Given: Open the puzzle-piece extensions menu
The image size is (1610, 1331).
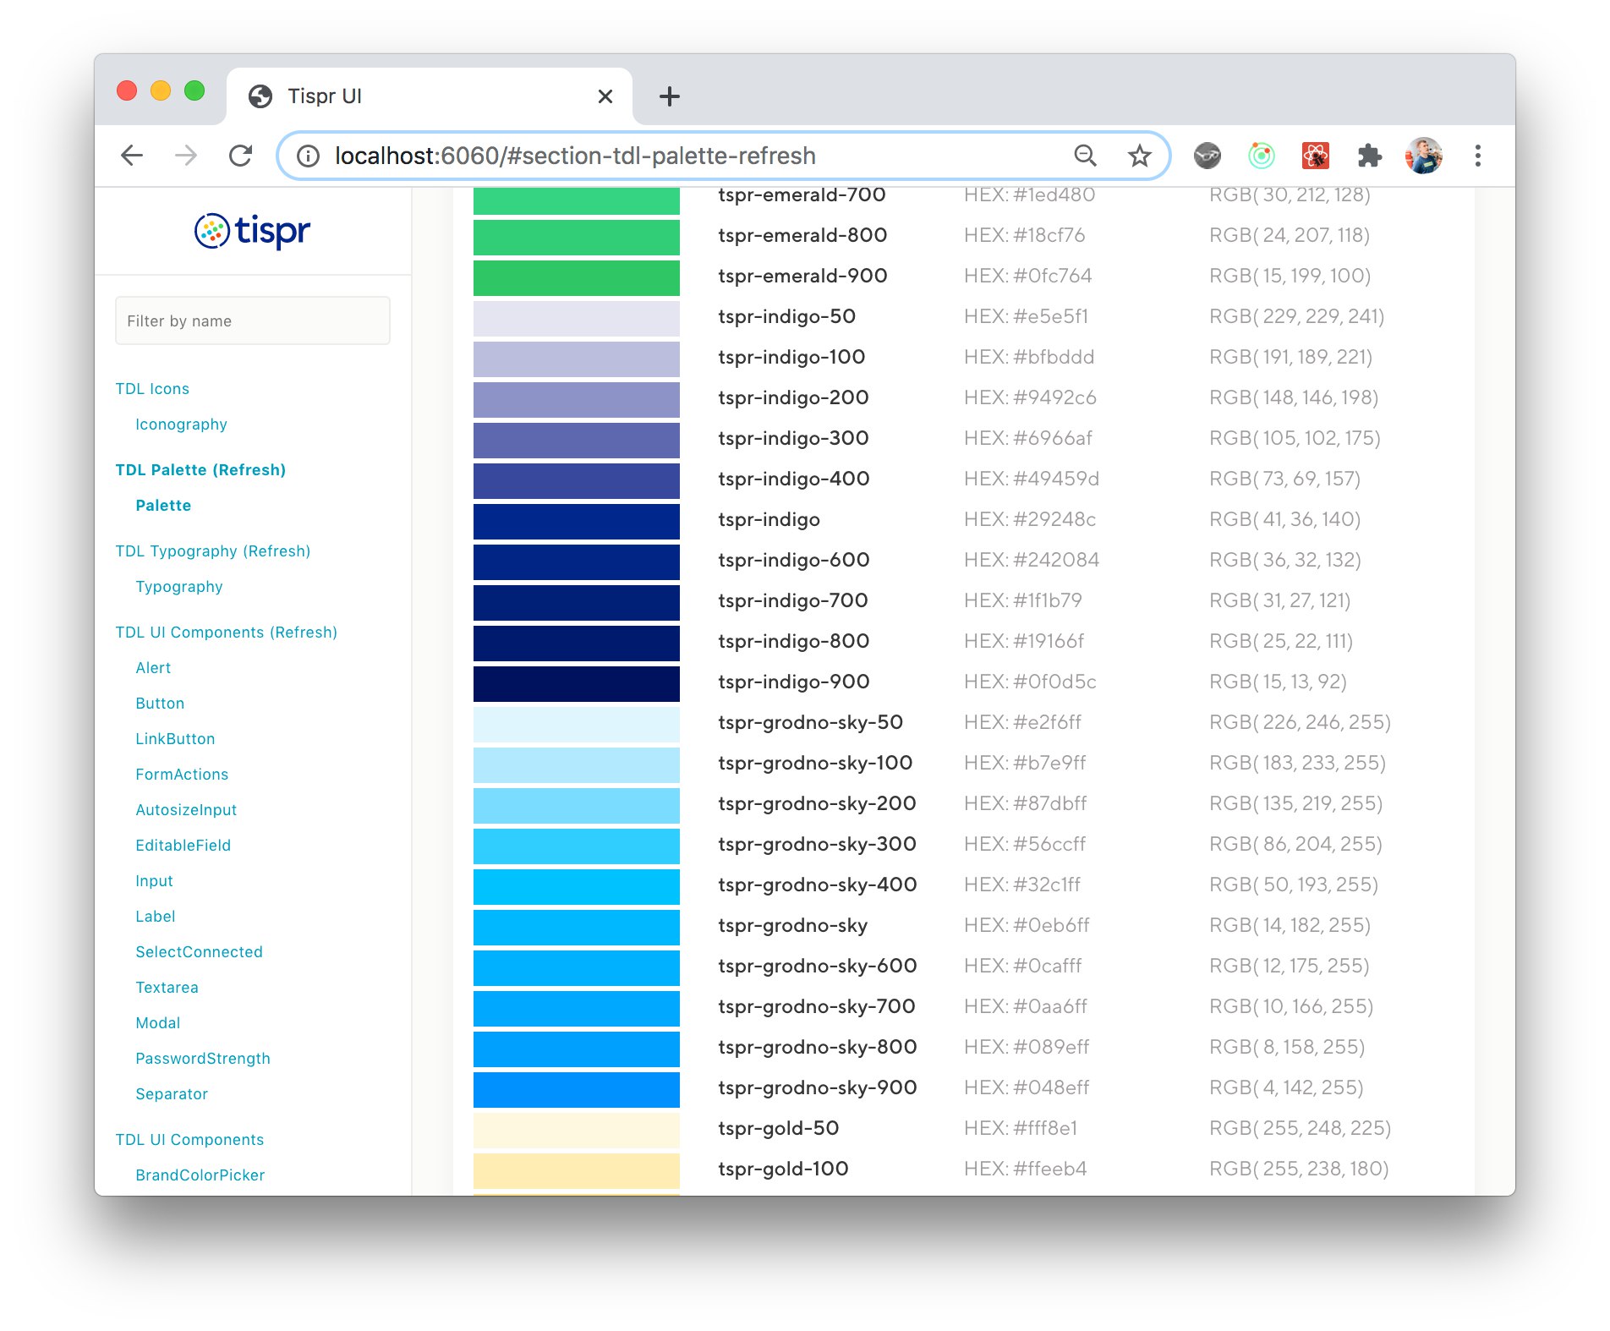Looking at the screenshot, I should tap(1369, 156).
